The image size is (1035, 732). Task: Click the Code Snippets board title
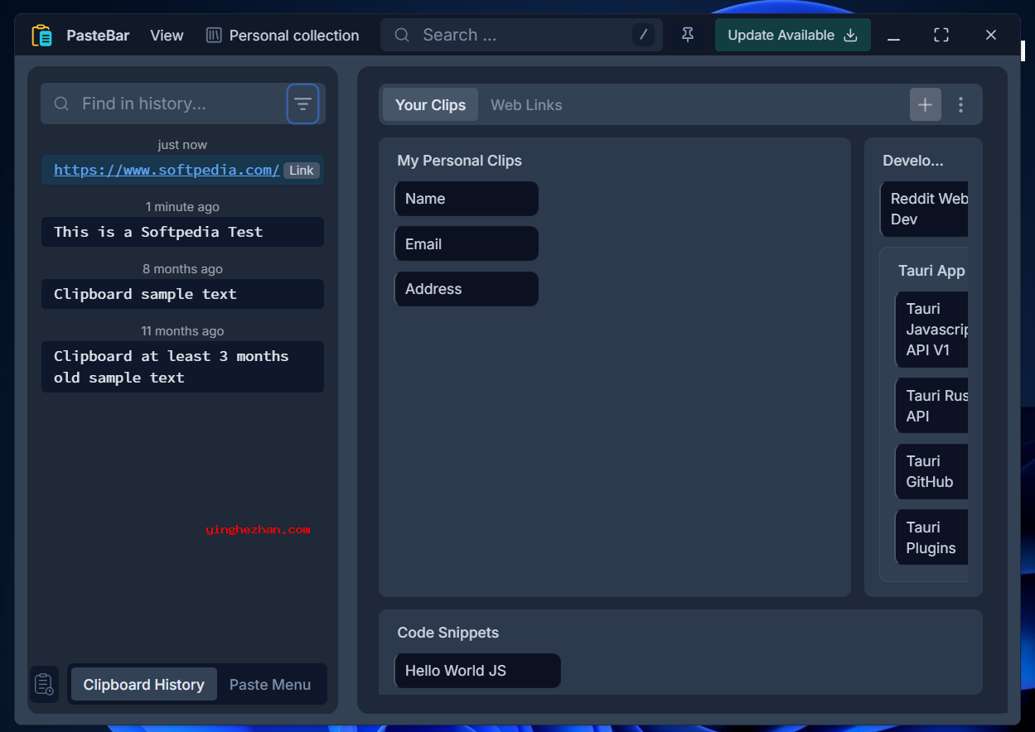(448, 633)
